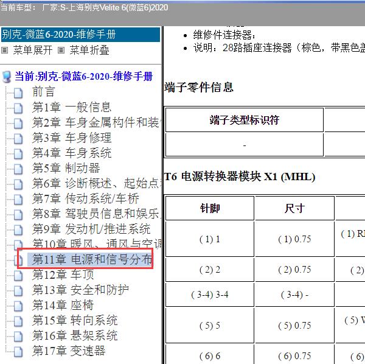This screenshot has width=365, height=364.
Task: Click the page icon next to 第2章 车身金属构件
Action: [18, 124]
